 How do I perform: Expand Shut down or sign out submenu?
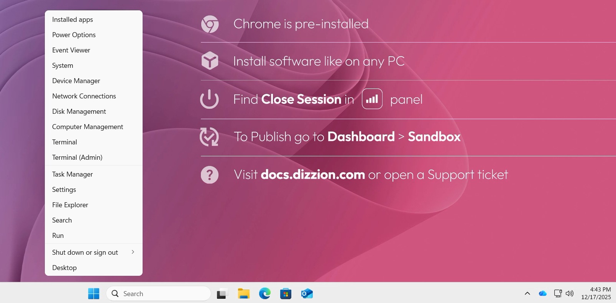94,252
